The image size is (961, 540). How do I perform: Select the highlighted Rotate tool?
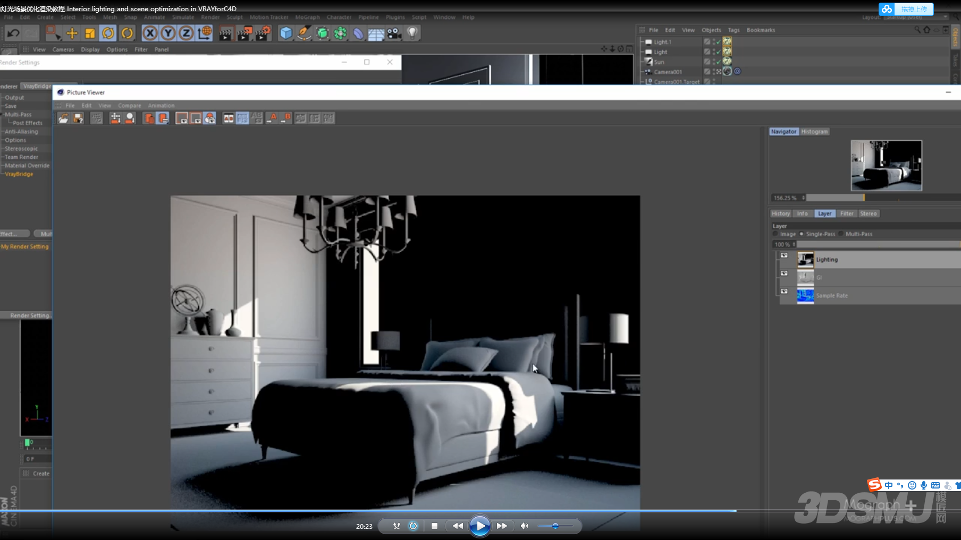tap(108, 33)
